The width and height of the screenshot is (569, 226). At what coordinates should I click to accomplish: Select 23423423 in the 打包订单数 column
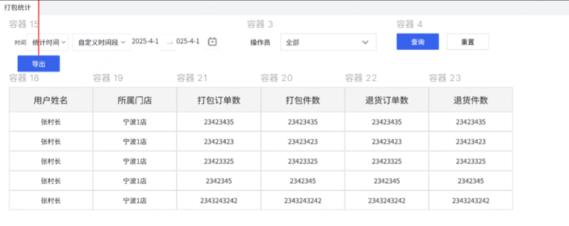[x=219, y=142]
